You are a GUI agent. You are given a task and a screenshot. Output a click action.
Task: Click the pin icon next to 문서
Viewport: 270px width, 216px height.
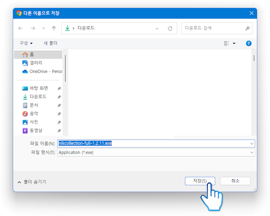point(59,105)
